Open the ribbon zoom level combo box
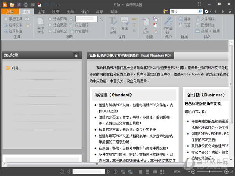Screen dimensions: 235x176 pos(86,19)
